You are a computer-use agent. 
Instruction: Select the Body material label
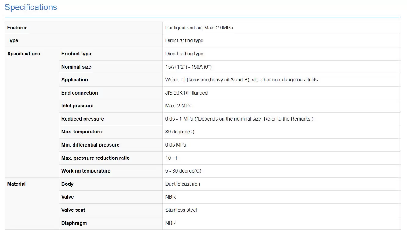click(67, 184)
